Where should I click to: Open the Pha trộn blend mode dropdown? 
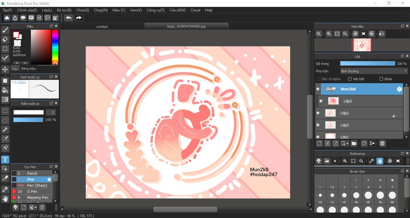click(x=374, y=71)
